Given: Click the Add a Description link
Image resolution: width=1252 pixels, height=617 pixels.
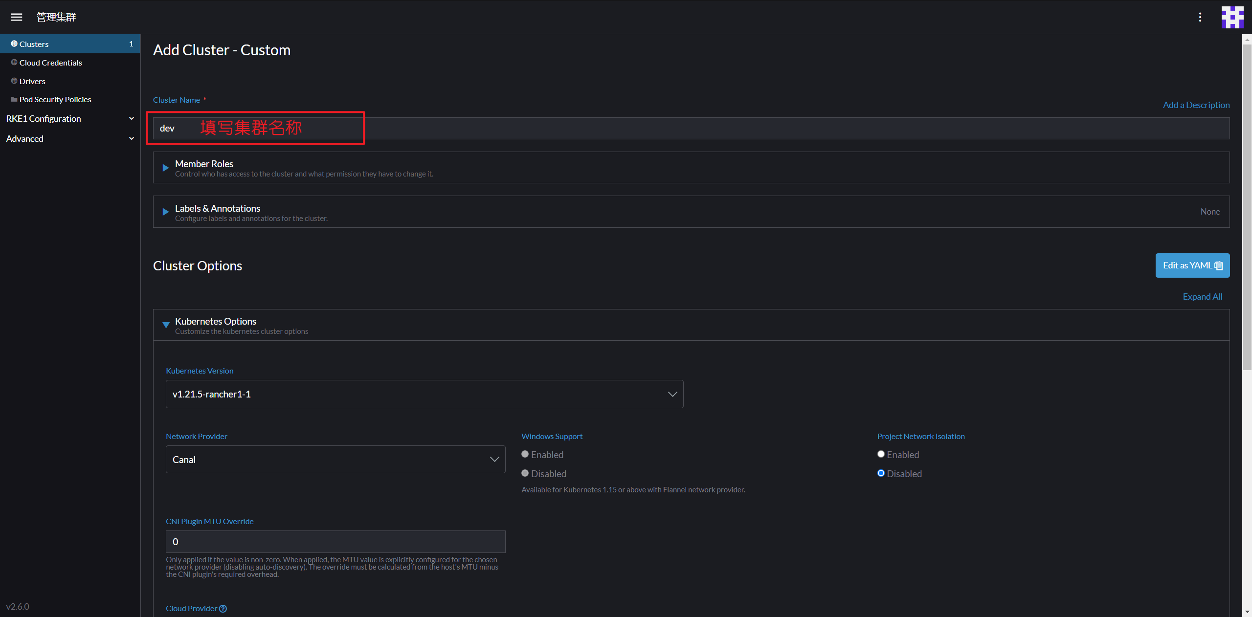Looking at the screenshot, I should pyautogui.click(x=1196, y=105).
